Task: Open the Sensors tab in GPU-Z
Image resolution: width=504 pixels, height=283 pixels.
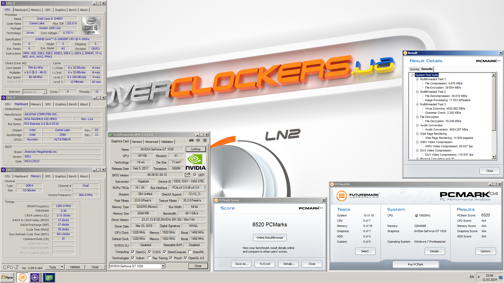Action: 137,141
